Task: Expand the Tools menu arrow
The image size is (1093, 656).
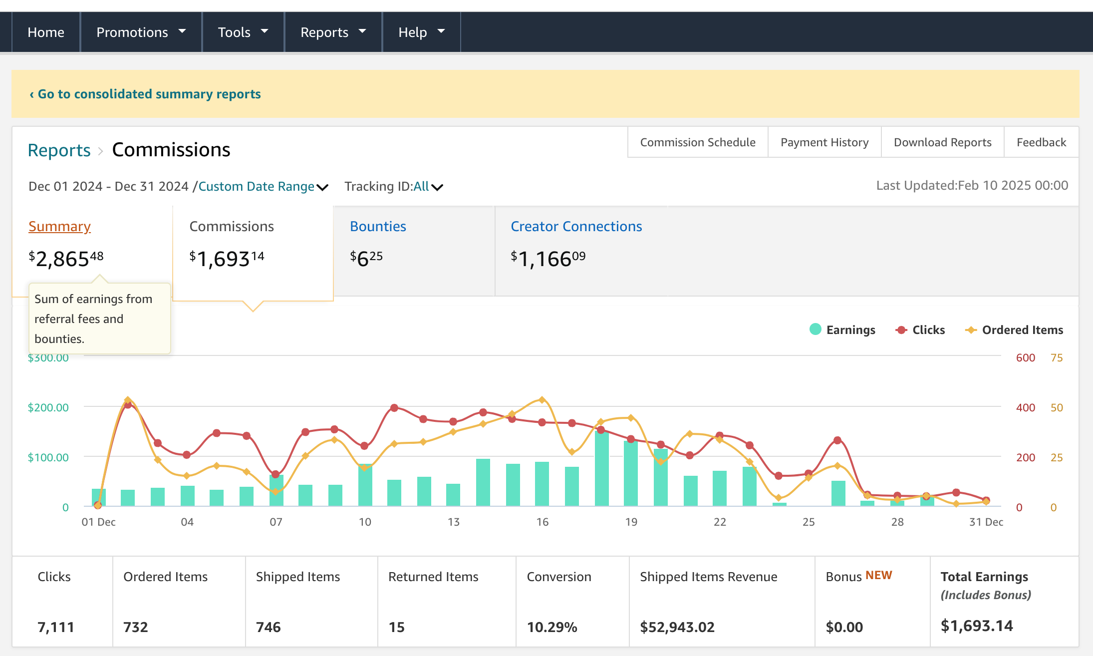Action: [x=265, y=31]
